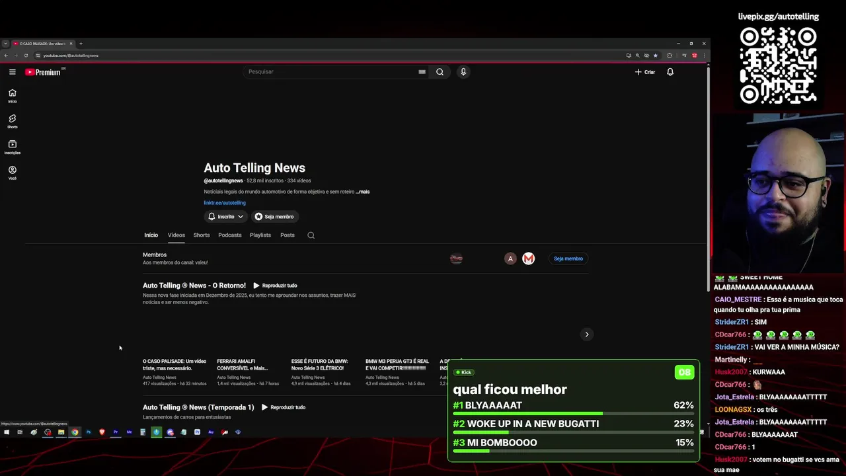This screenshot has height=476, width=846.
Task: Open the linktr.ee/autotelling link
Action: (x=225, y=203)
